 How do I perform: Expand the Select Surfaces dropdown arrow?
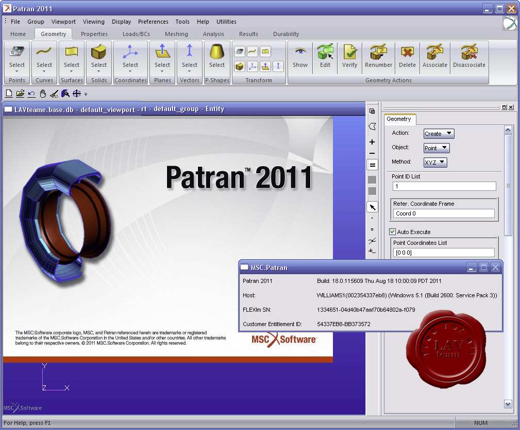(72, 71)
